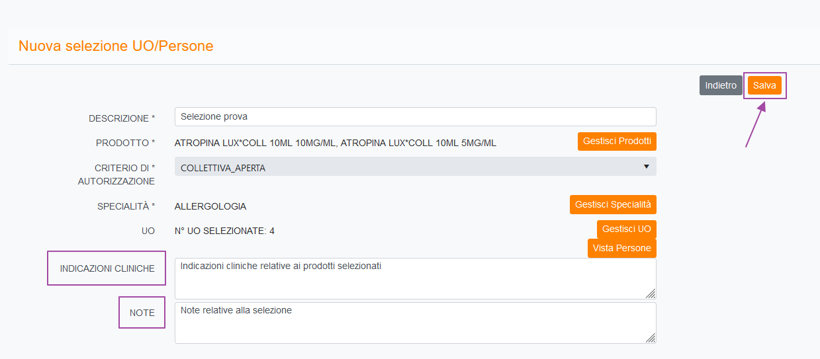Focus the Descrizione input field
The width and height of the screenshot is (820, 359).
tap(415, 117)
